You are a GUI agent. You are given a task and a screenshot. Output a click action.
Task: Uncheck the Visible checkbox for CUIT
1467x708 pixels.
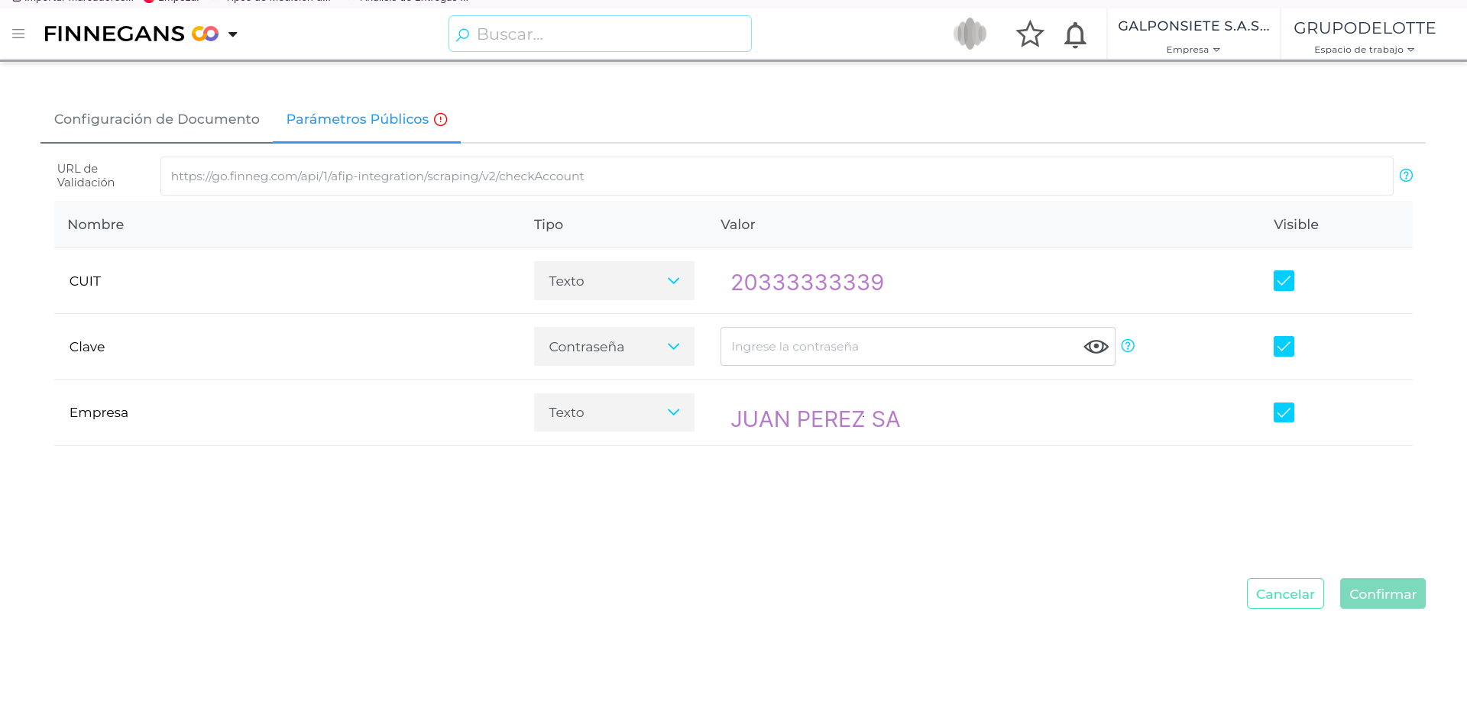pos(1284,281)
